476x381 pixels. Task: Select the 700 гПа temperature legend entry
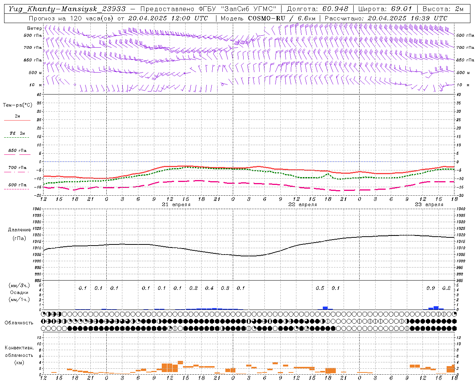(x=17, y=168)
